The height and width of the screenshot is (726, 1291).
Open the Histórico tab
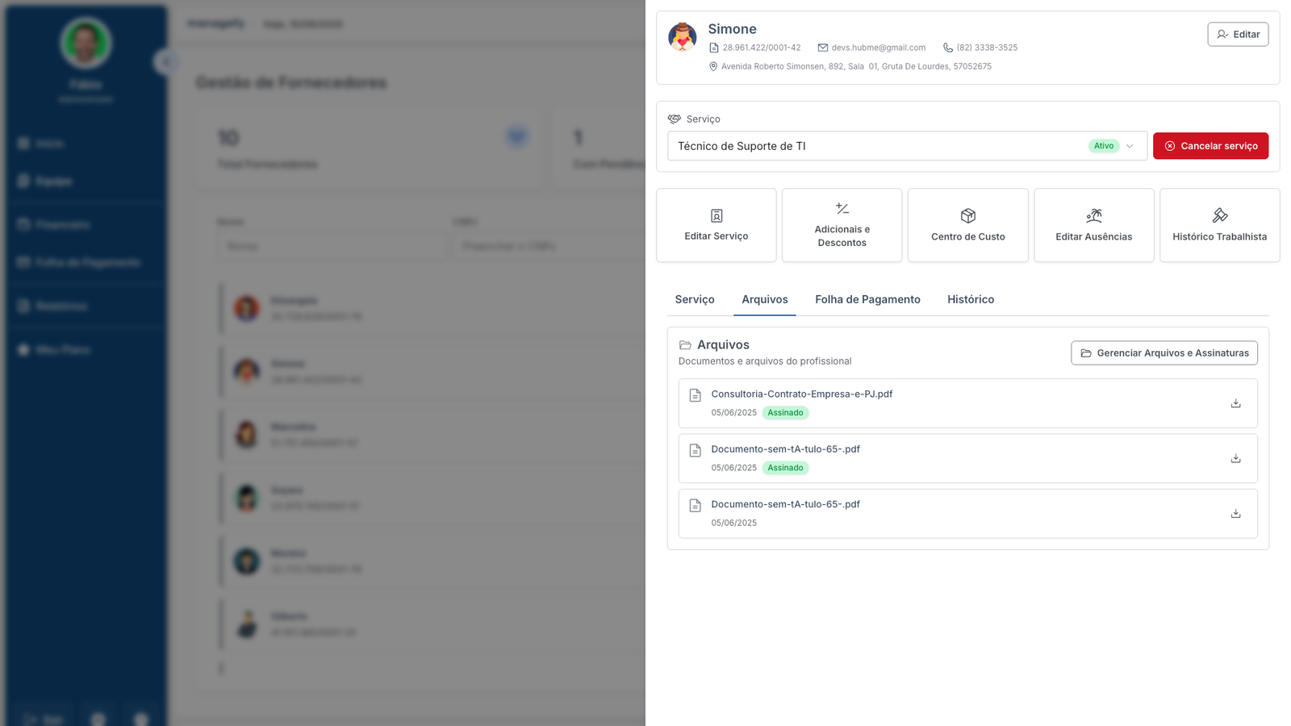971,299
